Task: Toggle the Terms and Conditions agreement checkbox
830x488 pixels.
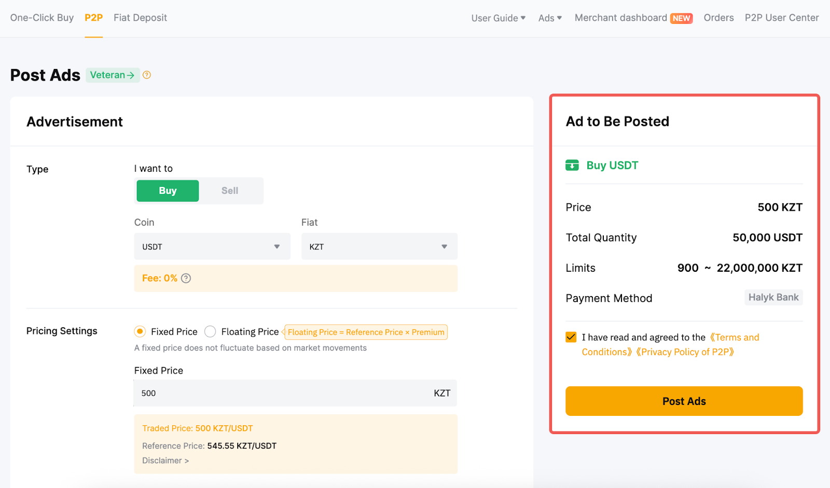Action: pyautogui.click(x=571, y=337)
